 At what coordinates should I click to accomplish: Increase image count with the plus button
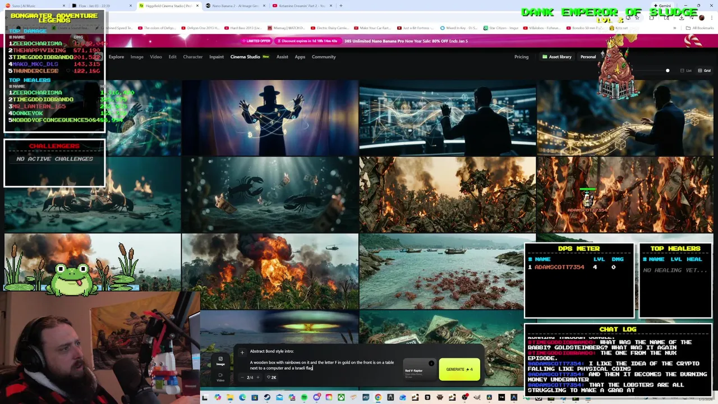(258, 377)
